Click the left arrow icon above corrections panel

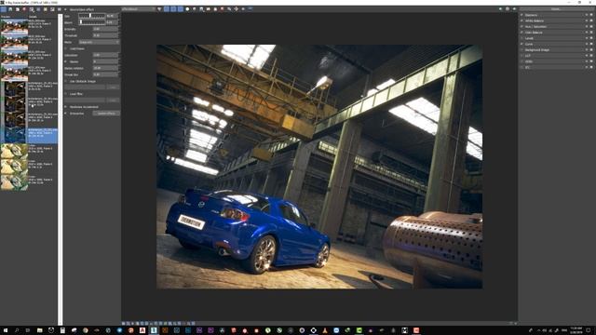point(500,8)
